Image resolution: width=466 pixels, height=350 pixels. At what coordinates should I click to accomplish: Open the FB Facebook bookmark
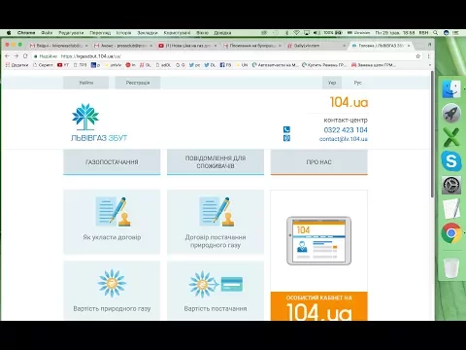(x=225, y=65)
